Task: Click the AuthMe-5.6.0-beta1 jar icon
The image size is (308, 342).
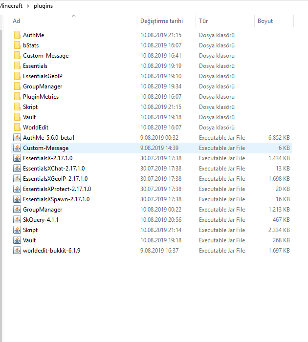Action: coord(17,137)
